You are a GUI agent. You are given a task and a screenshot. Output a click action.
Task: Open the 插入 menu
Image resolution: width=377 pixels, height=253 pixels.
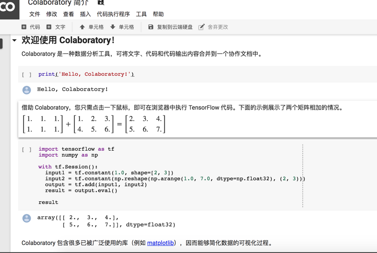point(85,14)
